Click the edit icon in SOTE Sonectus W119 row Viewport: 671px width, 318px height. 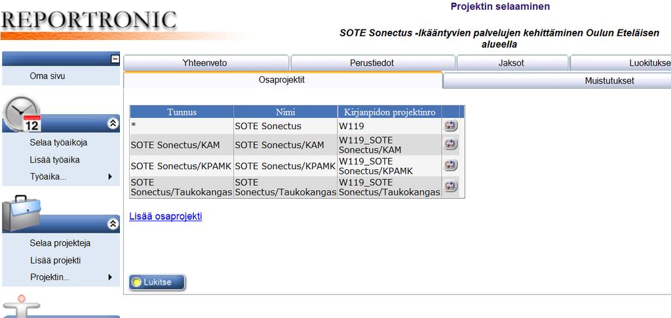(x=451, y=125)
